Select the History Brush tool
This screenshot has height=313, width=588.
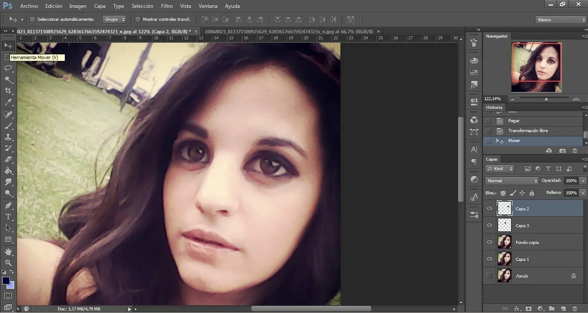(x=8, y=148)
